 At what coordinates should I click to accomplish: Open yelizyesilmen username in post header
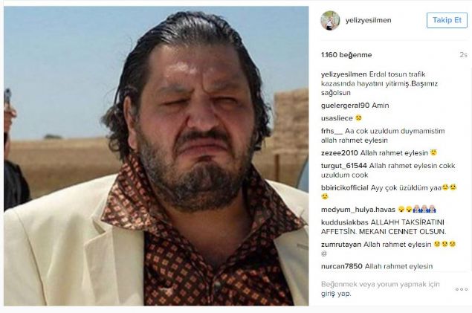point(368,21)
